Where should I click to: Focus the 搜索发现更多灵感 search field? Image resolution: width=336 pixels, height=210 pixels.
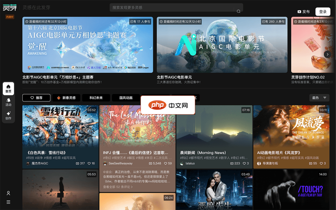pos(176,7)
